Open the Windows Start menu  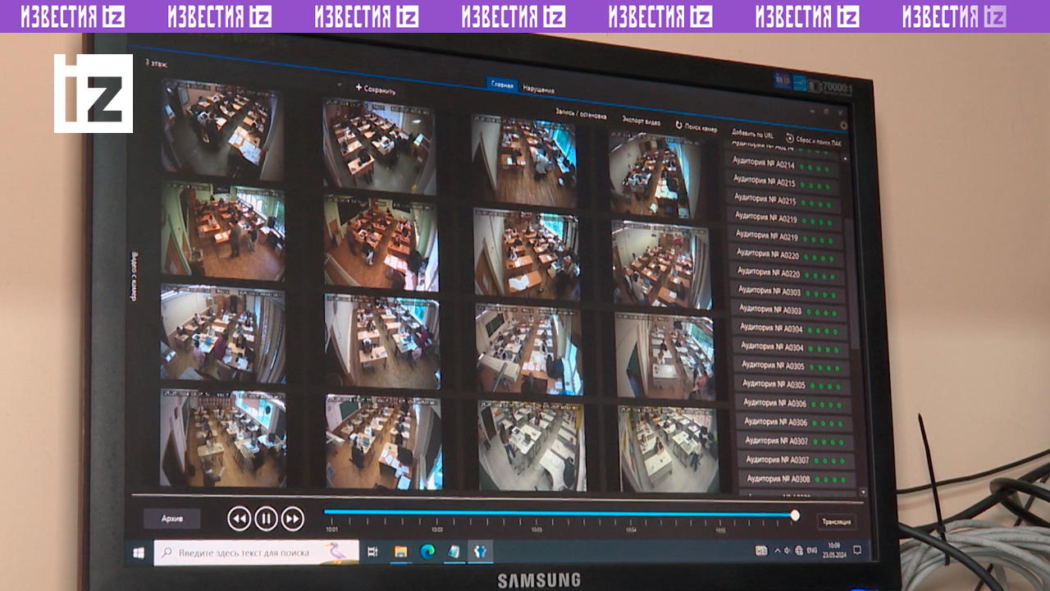139,552
